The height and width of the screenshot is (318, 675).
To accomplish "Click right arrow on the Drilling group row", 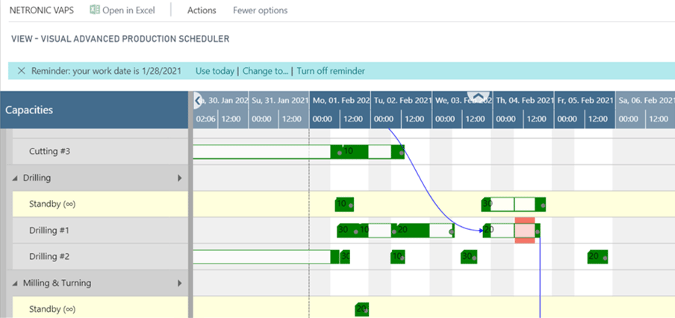I will [180, 178].
